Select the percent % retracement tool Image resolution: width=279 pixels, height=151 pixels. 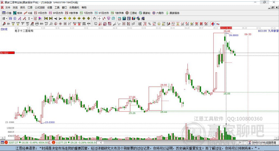(150, 24)
